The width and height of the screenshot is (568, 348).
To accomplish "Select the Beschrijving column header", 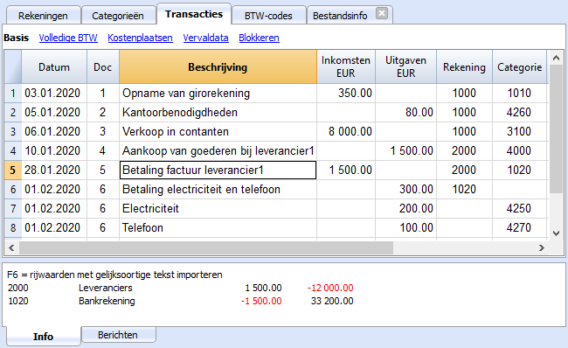I will [218, 67].
